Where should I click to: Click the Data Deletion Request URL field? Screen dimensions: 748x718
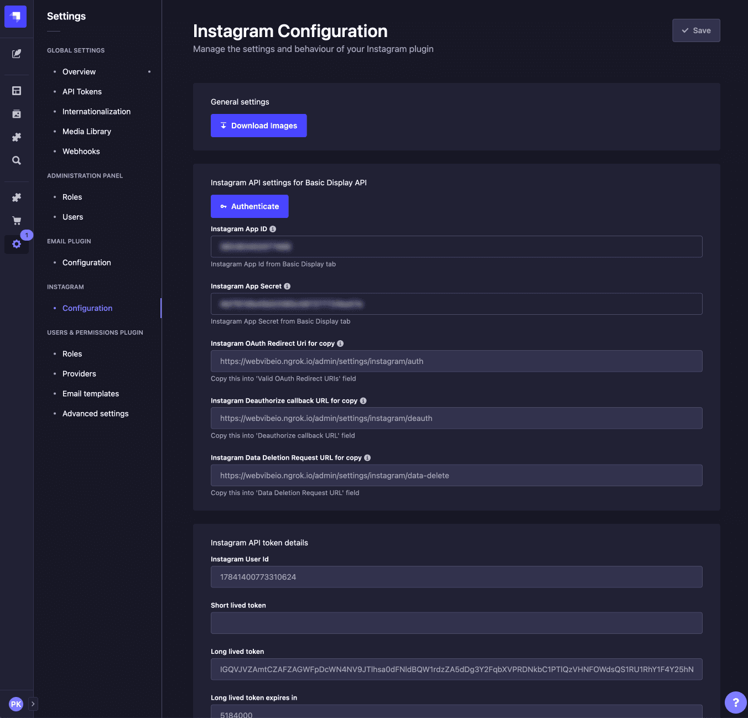click(x=456, y=475)
